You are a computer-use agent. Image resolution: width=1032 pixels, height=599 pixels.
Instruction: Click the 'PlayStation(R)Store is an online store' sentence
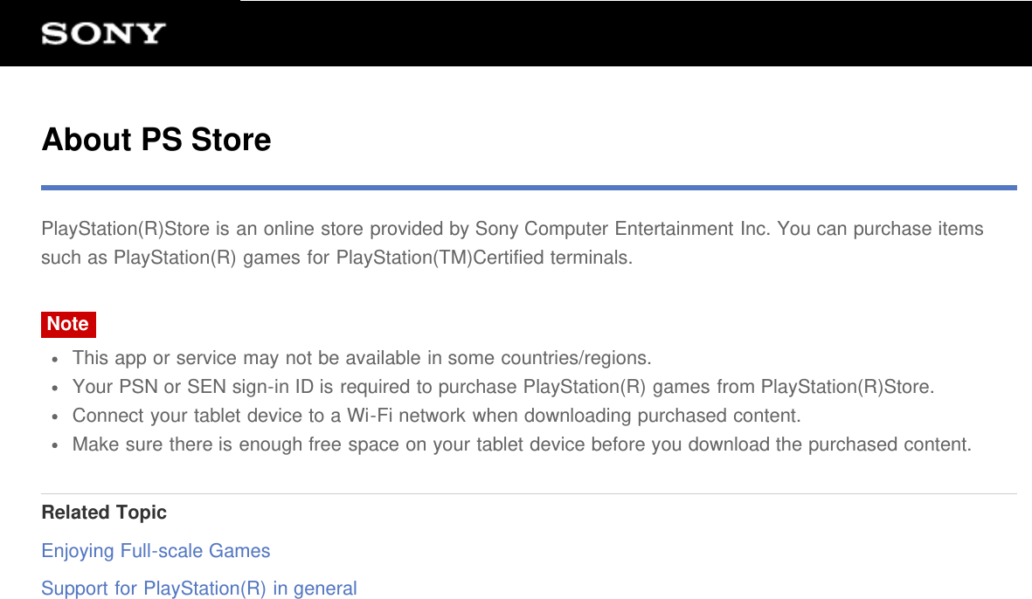click(x=262, y=229)
